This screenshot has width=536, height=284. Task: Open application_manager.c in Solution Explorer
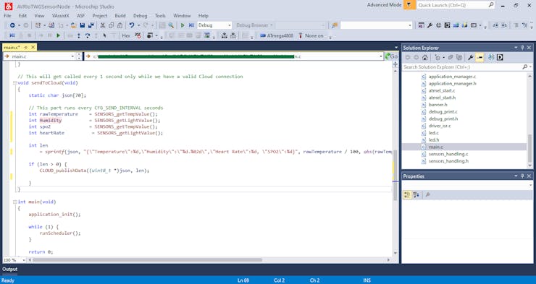(x=452, y=77)
